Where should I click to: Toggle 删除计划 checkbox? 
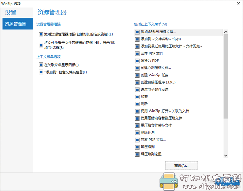tap(137, 133)
